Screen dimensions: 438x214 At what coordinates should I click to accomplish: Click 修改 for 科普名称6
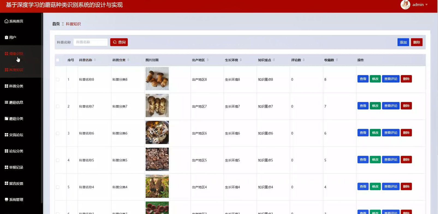(x=375, y=133)
